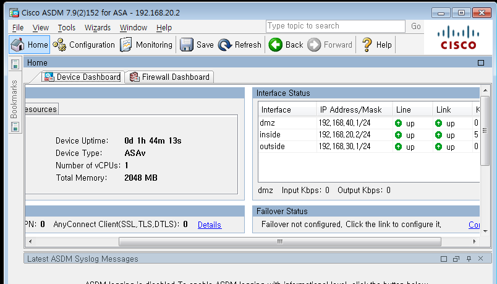Open the Window menu
497x284 pixels.
[134, 28]
